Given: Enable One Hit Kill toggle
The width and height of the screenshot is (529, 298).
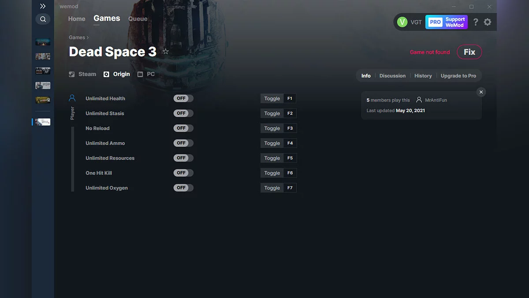Looking at the screenshot, I should [x=183, y=173].
